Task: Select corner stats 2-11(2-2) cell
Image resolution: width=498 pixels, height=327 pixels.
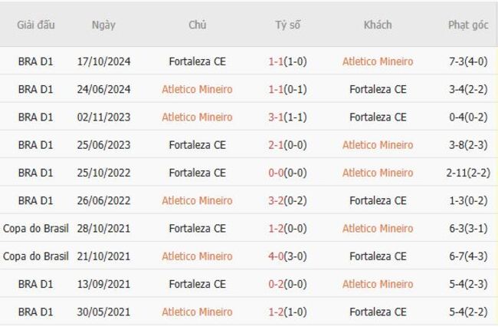Action: 468,173
